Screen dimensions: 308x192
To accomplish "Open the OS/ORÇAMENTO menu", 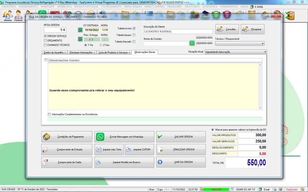I will coord(111,7).
